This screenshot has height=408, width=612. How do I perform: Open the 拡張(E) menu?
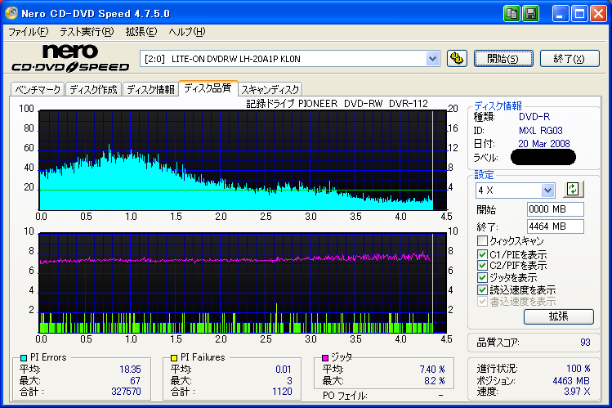[141, 32]
